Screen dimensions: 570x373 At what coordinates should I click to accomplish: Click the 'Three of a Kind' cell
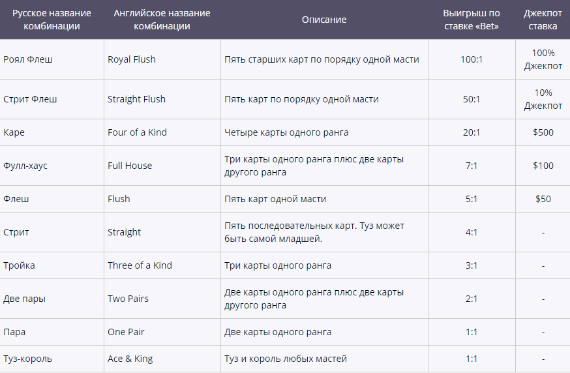[140, 265]
